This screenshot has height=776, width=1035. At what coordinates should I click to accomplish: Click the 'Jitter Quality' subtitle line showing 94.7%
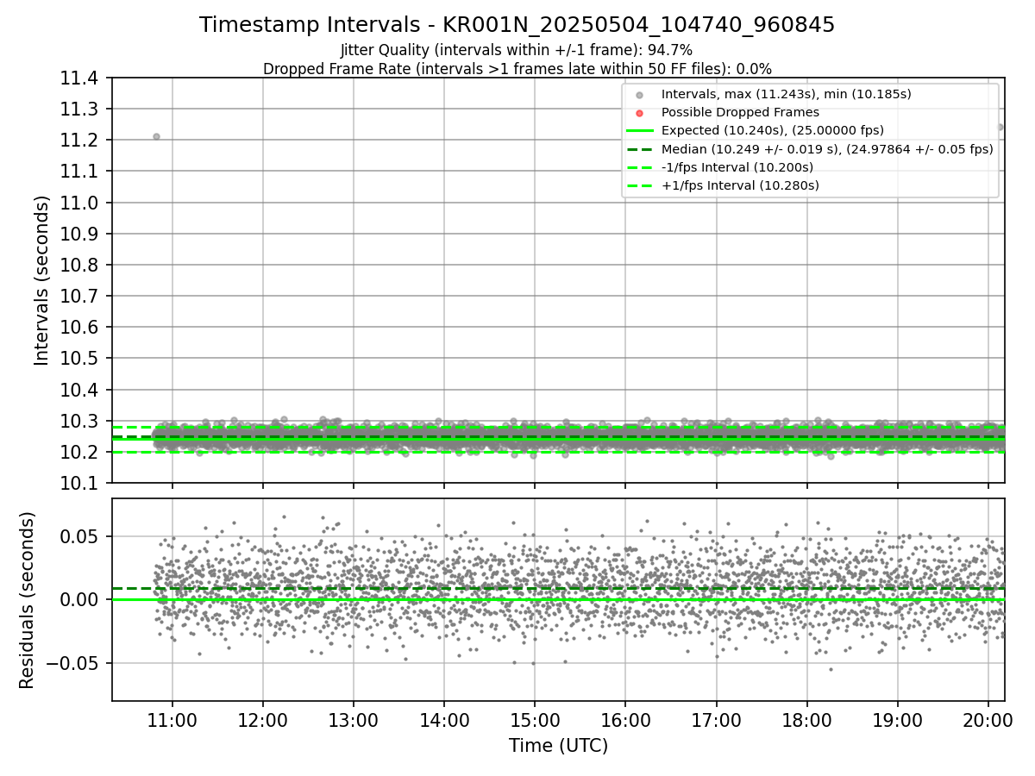(517, 50)
